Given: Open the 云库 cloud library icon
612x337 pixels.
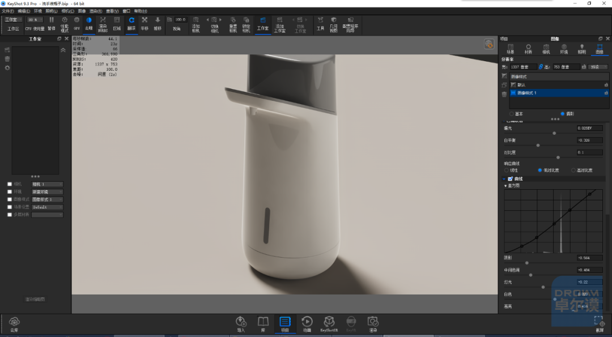Looking at the screenshot, I should pos(14,325).
